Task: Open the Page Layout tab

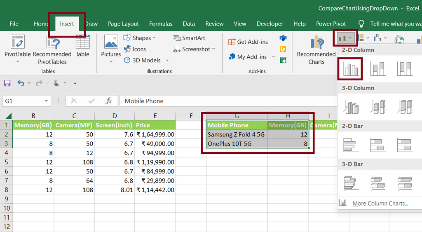Action: point(123,23)
